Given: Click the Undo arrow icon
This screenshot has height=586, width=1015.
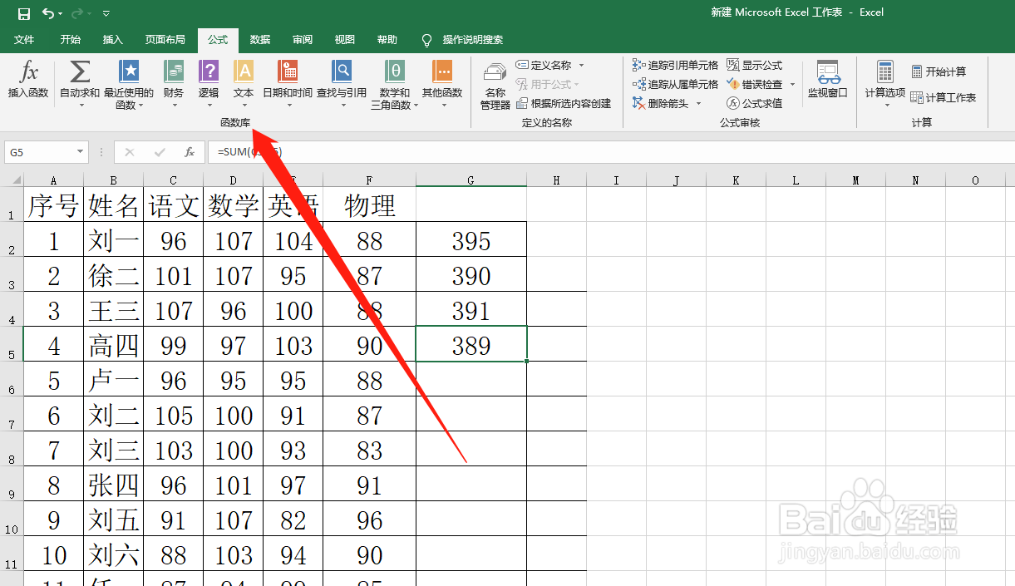Looking at the screenshot, I should pos(48,13).
